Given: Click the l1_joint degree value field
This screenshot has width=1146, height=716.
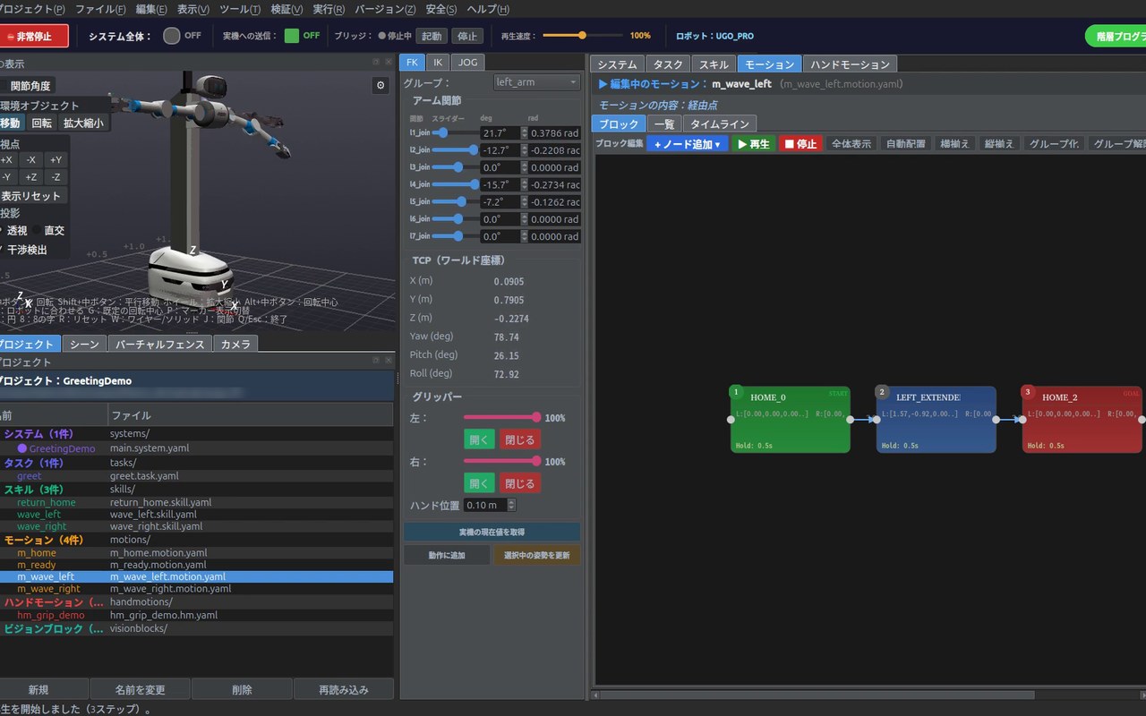Looking at the screenshot, I should click(500, 133).
